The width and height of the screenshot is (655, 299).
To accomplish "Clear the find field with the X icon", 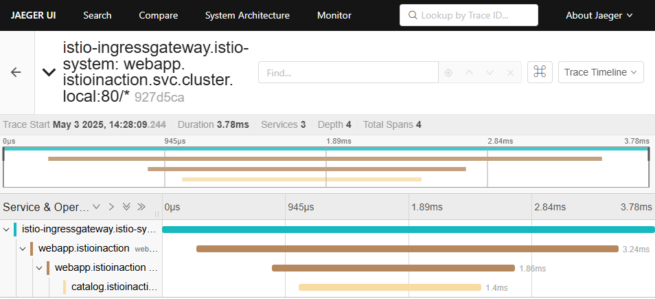I will pos(510,73).
